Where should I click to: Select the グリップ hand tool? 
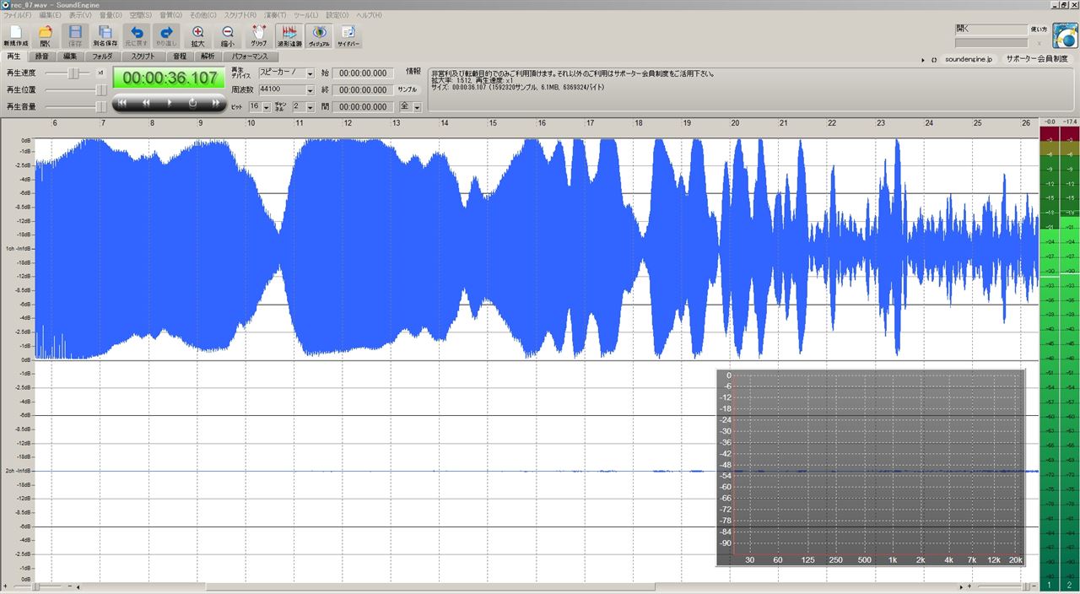click(258, 35)
